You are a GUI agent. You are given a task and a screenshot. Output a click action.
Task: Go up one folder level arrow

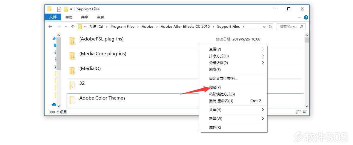[x=73, y=27]
